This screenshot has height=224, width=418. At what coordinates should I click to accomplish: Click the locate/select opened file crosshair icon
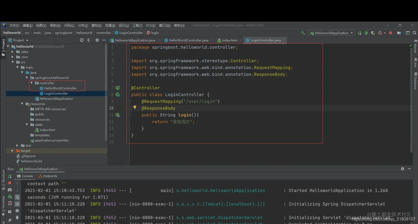(x=82, y=40)
